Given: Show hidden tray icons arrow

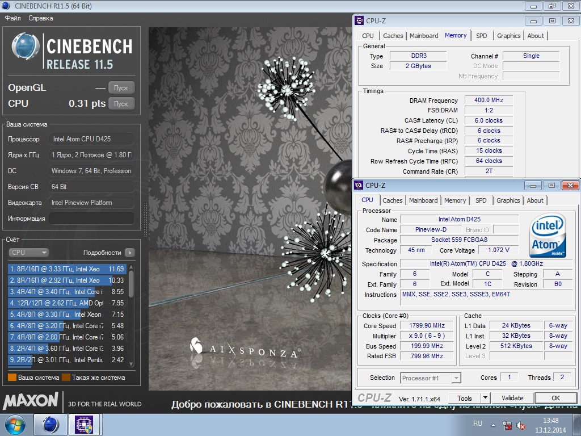Looking at the screenshot, I should point(493,425).
